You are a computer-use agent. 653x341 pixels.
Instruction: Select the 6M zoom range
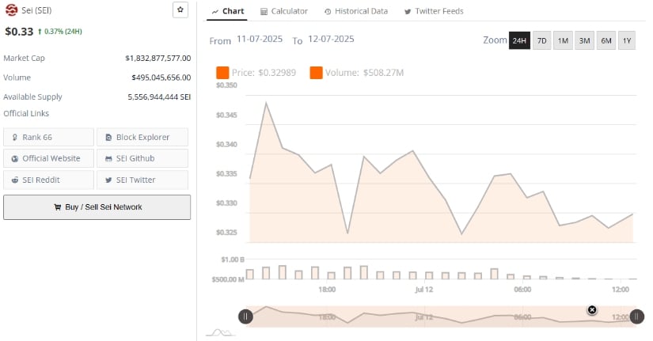point(606,40)
